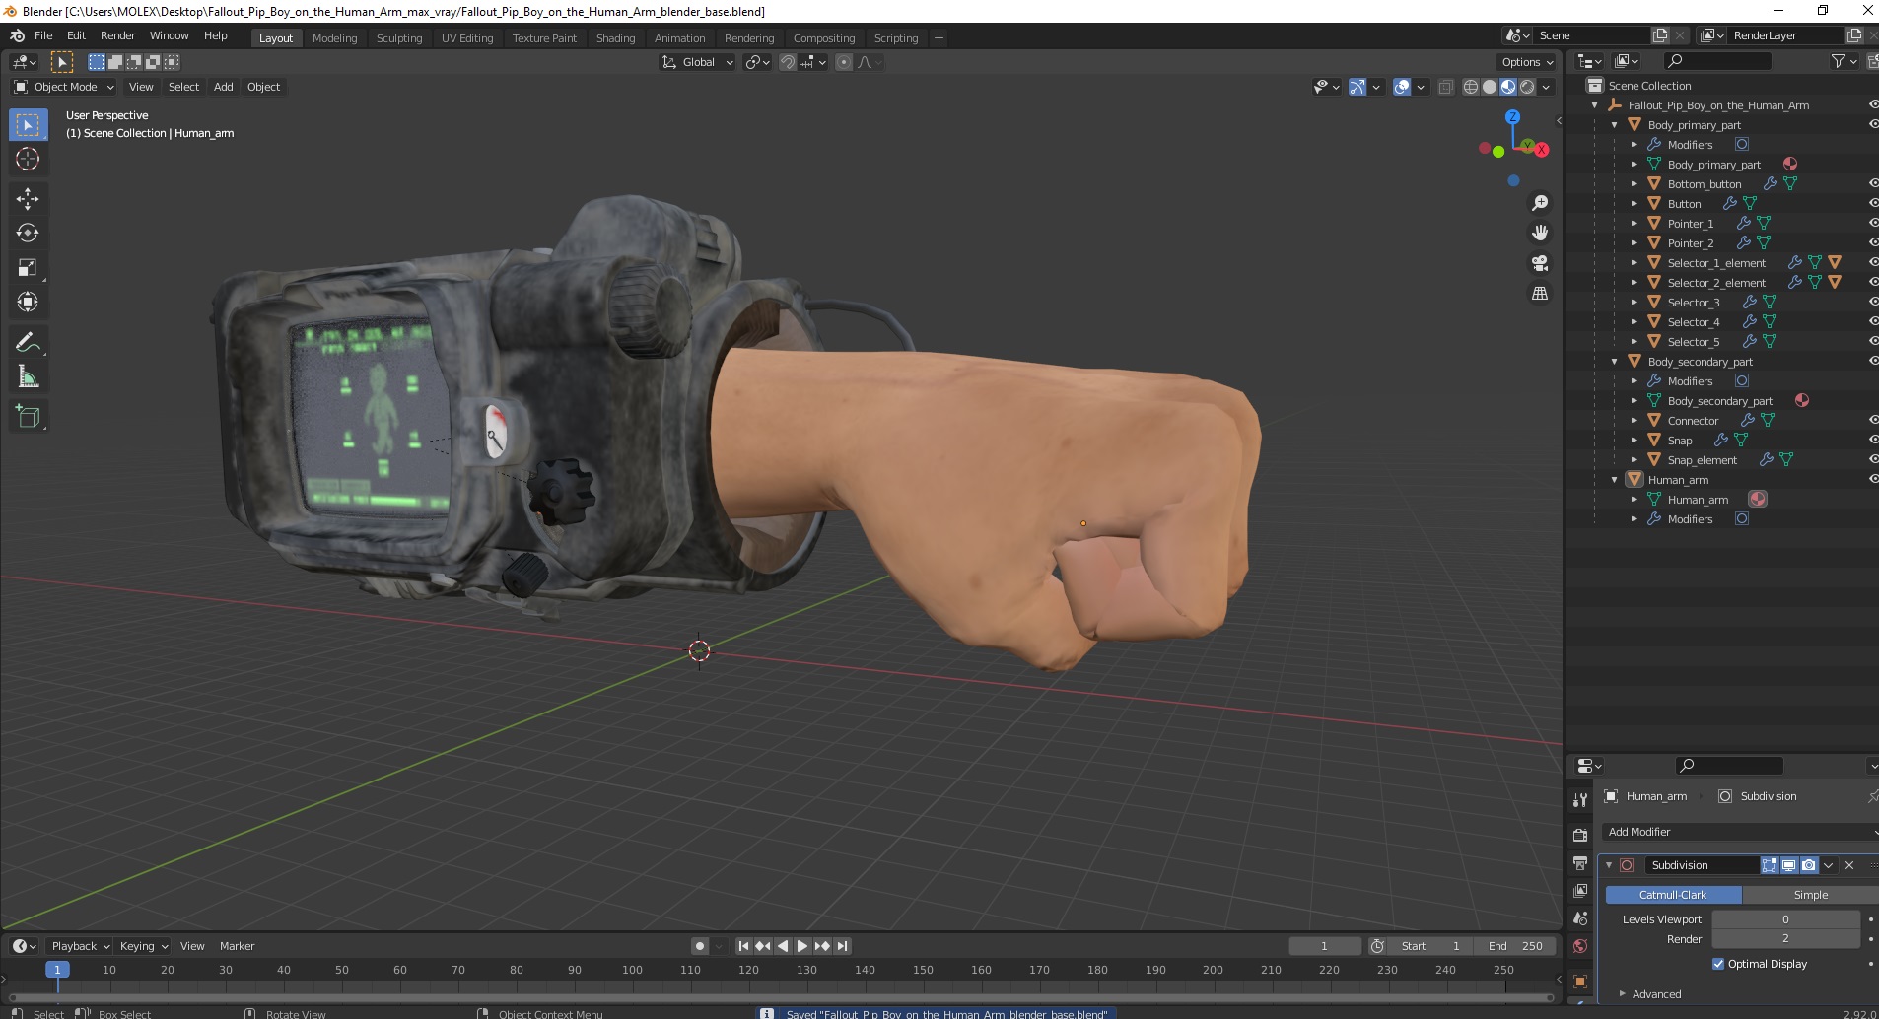Activate the Scale tool

click(28, 267)
